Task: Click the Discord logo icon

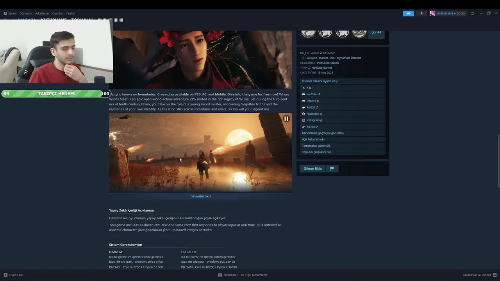Action: point(304,101)
